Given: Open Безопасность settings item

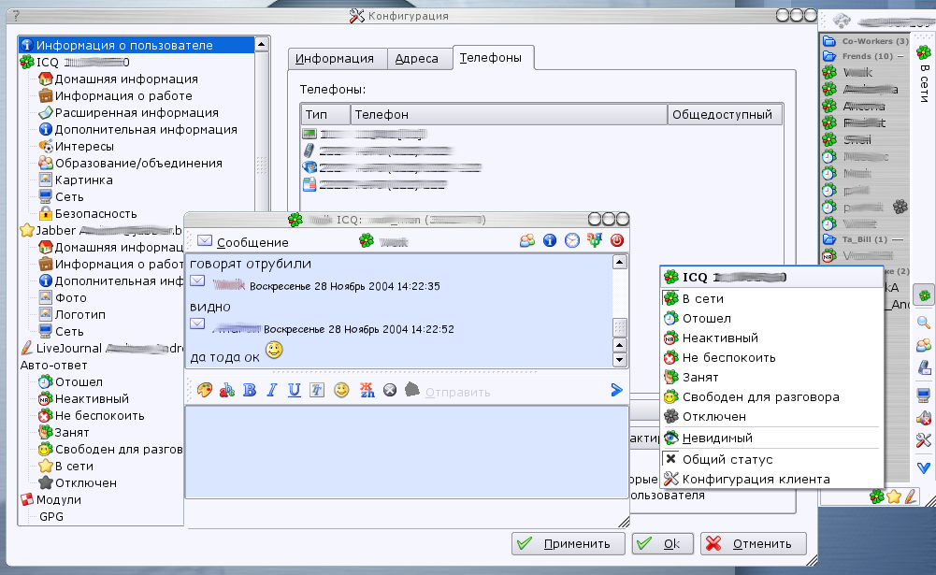Looking at the screenshot, I should [95, 214].
